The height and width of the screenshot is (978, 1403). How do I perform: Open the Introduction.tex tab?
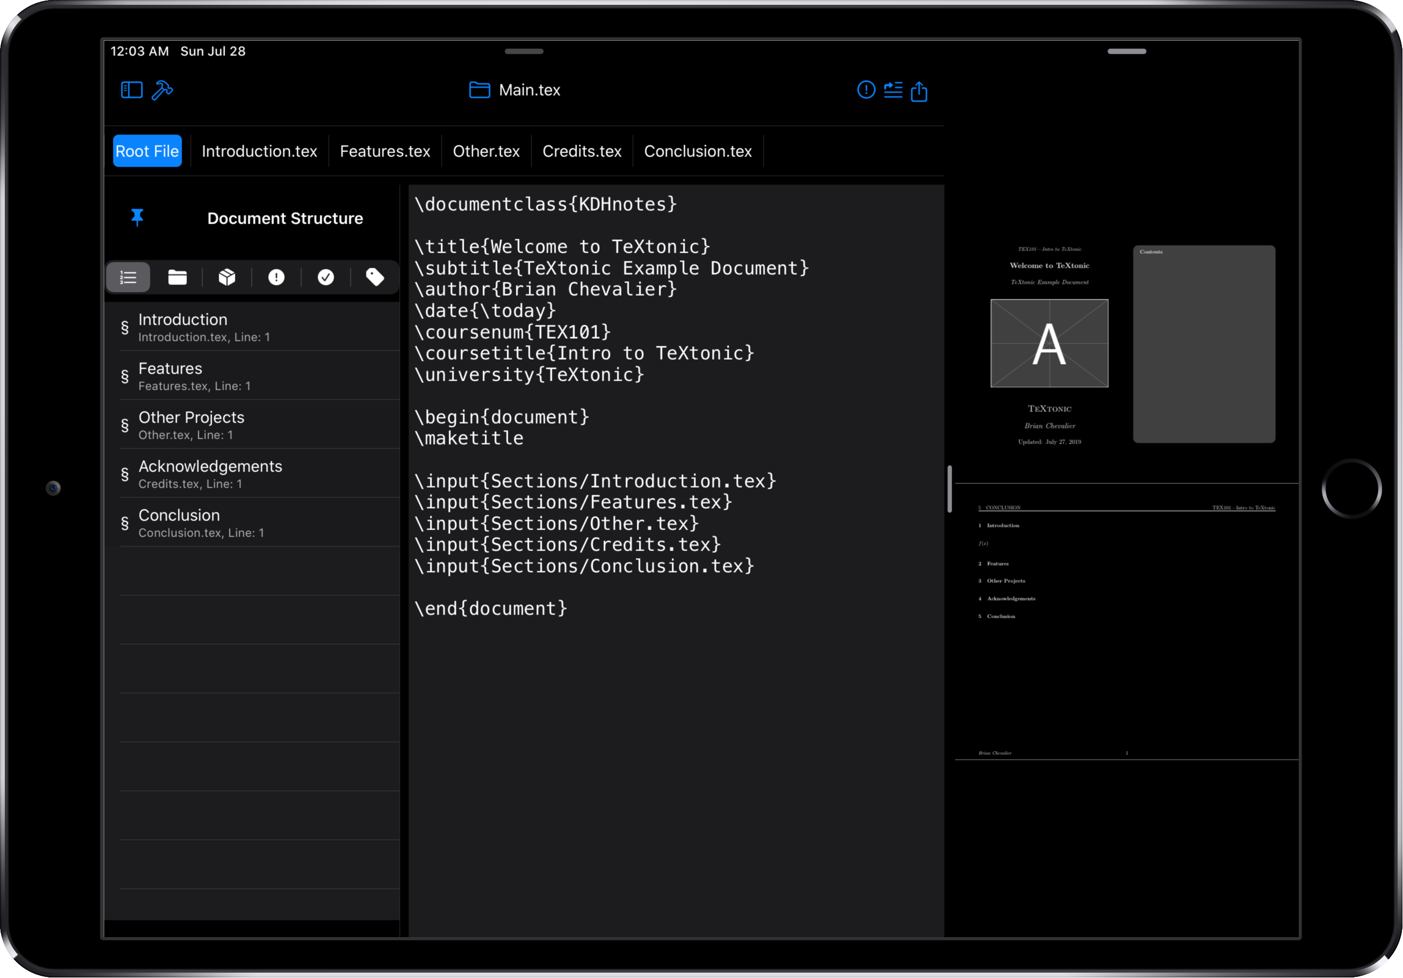260,151
